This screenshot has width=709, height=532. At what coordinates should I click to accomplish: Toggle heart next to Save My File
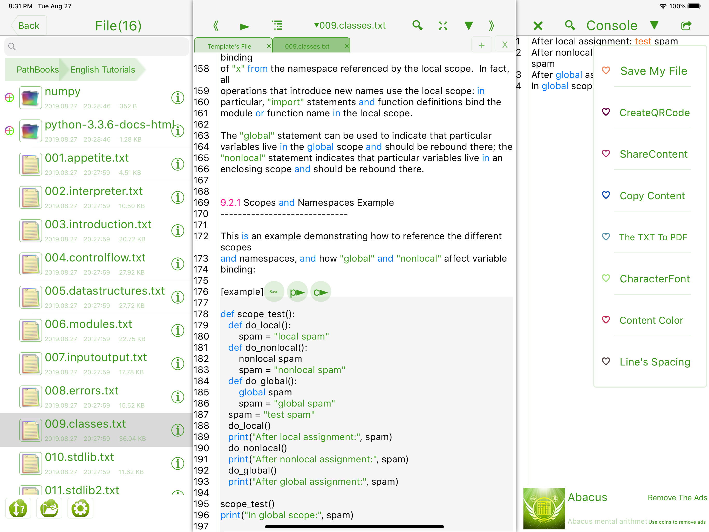point(606,71)
